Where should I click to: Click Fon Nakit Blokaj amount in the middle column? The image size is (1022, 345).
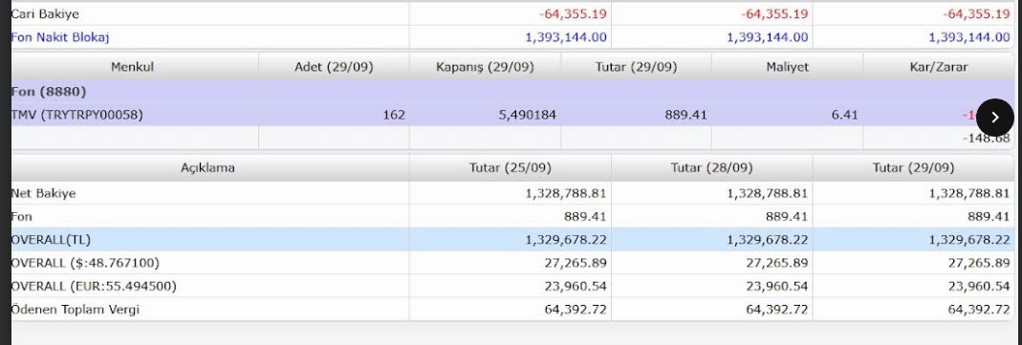pos(768,37)
